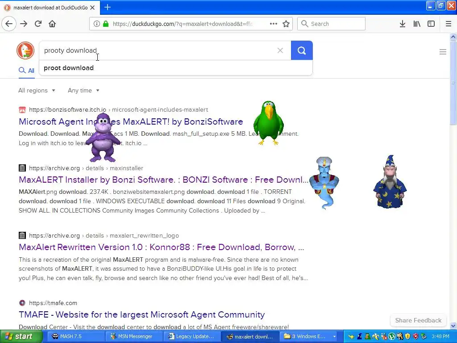Click the green Peedy parrot agent
Image resolution: width=457 pixels, height=343 pixels.
coord(268,123)
